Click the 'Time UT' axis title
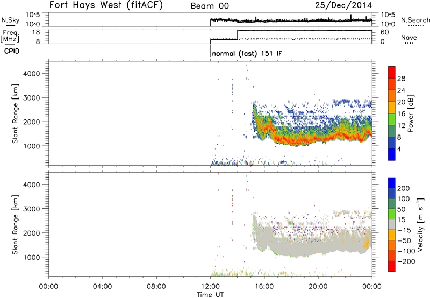This screenshot has width=430, height=298. click(x=210, y=295)
